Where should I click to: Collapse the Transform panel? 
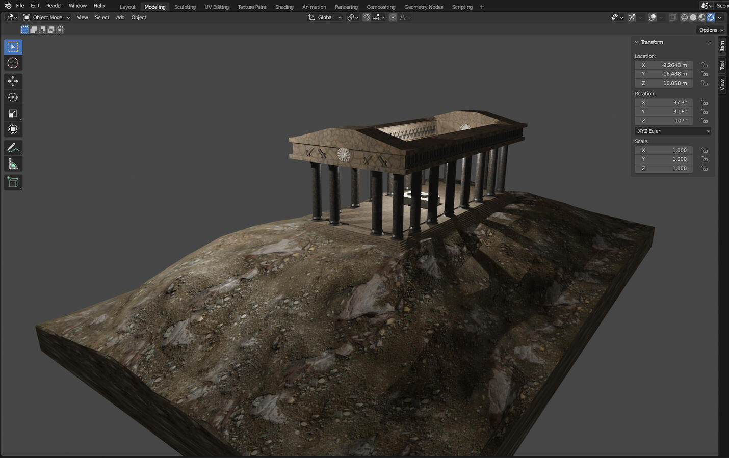[x=636, y=42]
